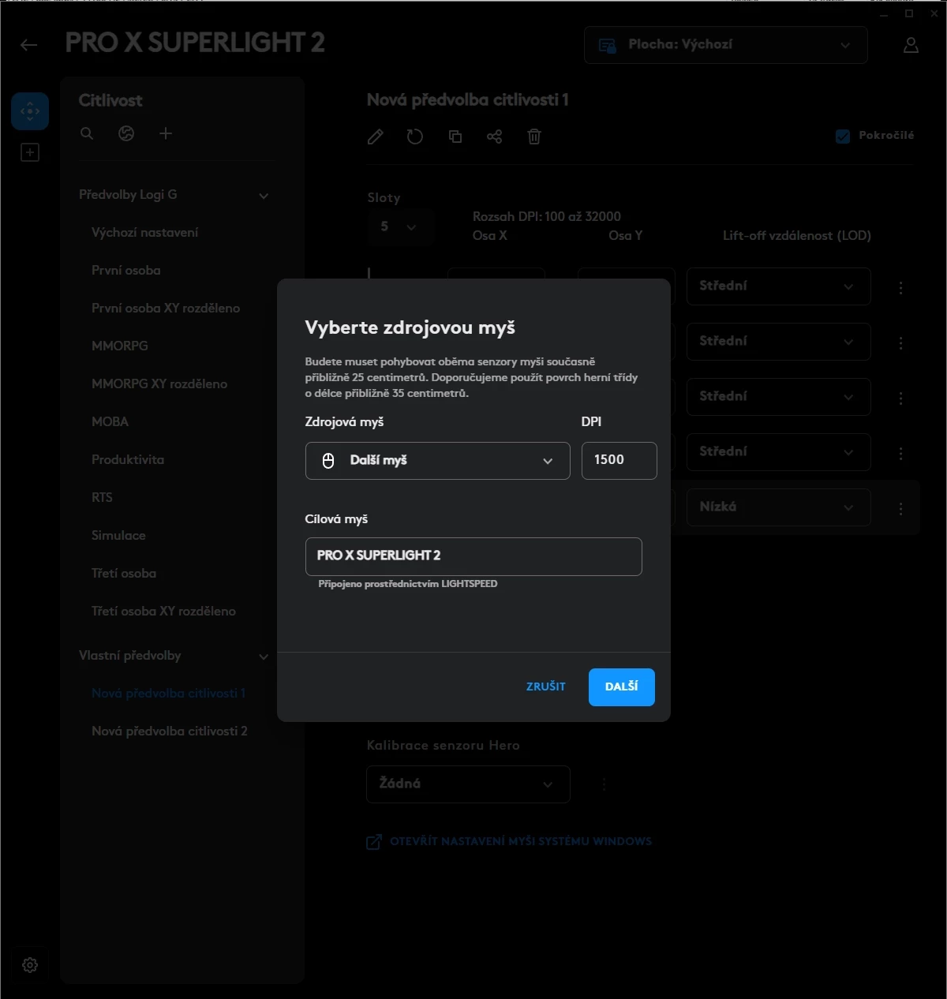This screenshot has height=999, width=947.
Task: Toggle the Pokročilé checkbox
Action: (843, 136)
